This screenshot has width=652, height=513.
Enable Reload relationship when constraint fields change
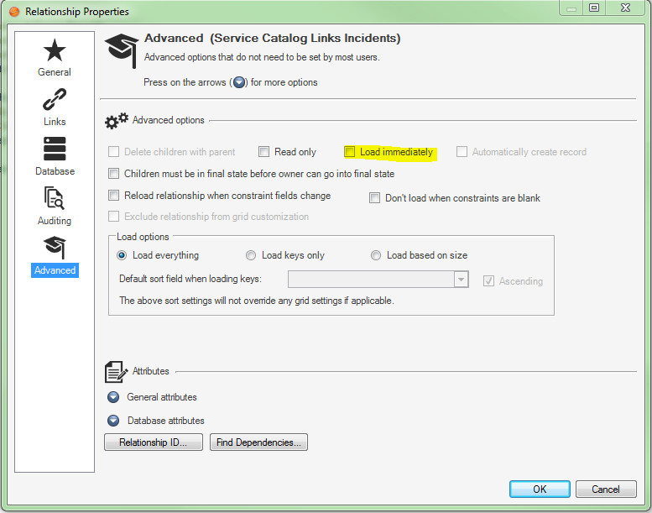tap(114, 196)
